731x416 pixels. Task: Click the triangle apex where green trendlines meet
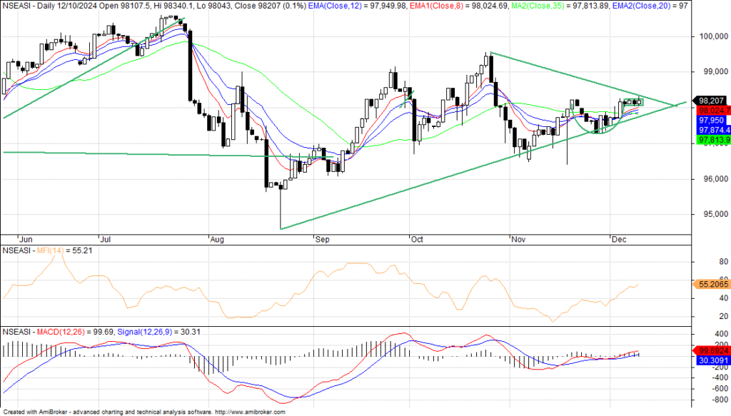click(x=675, y=105)
